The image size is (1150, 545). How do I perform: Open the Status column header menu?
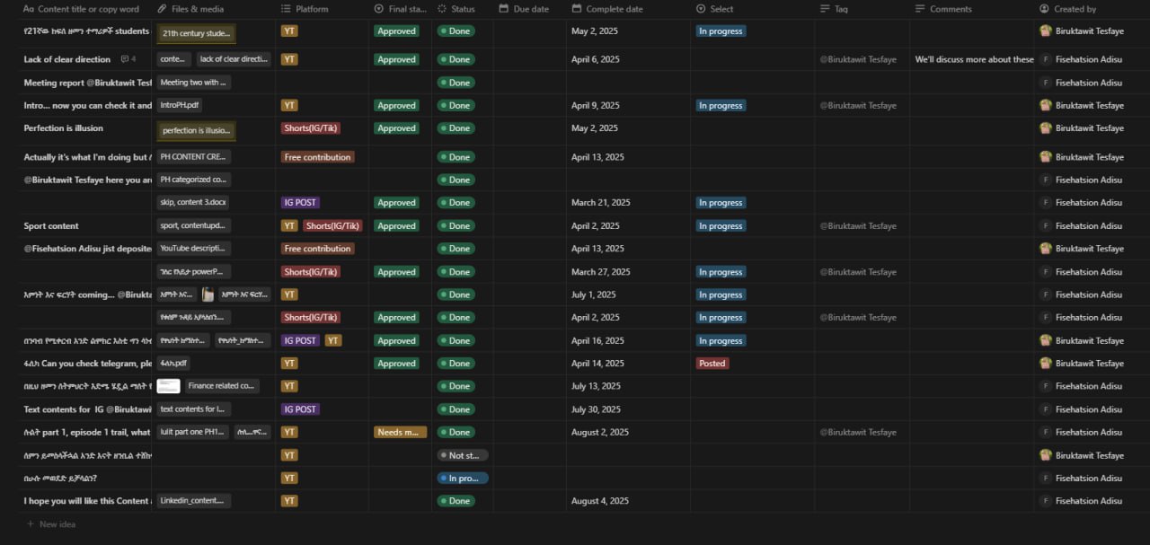[462, 9]
